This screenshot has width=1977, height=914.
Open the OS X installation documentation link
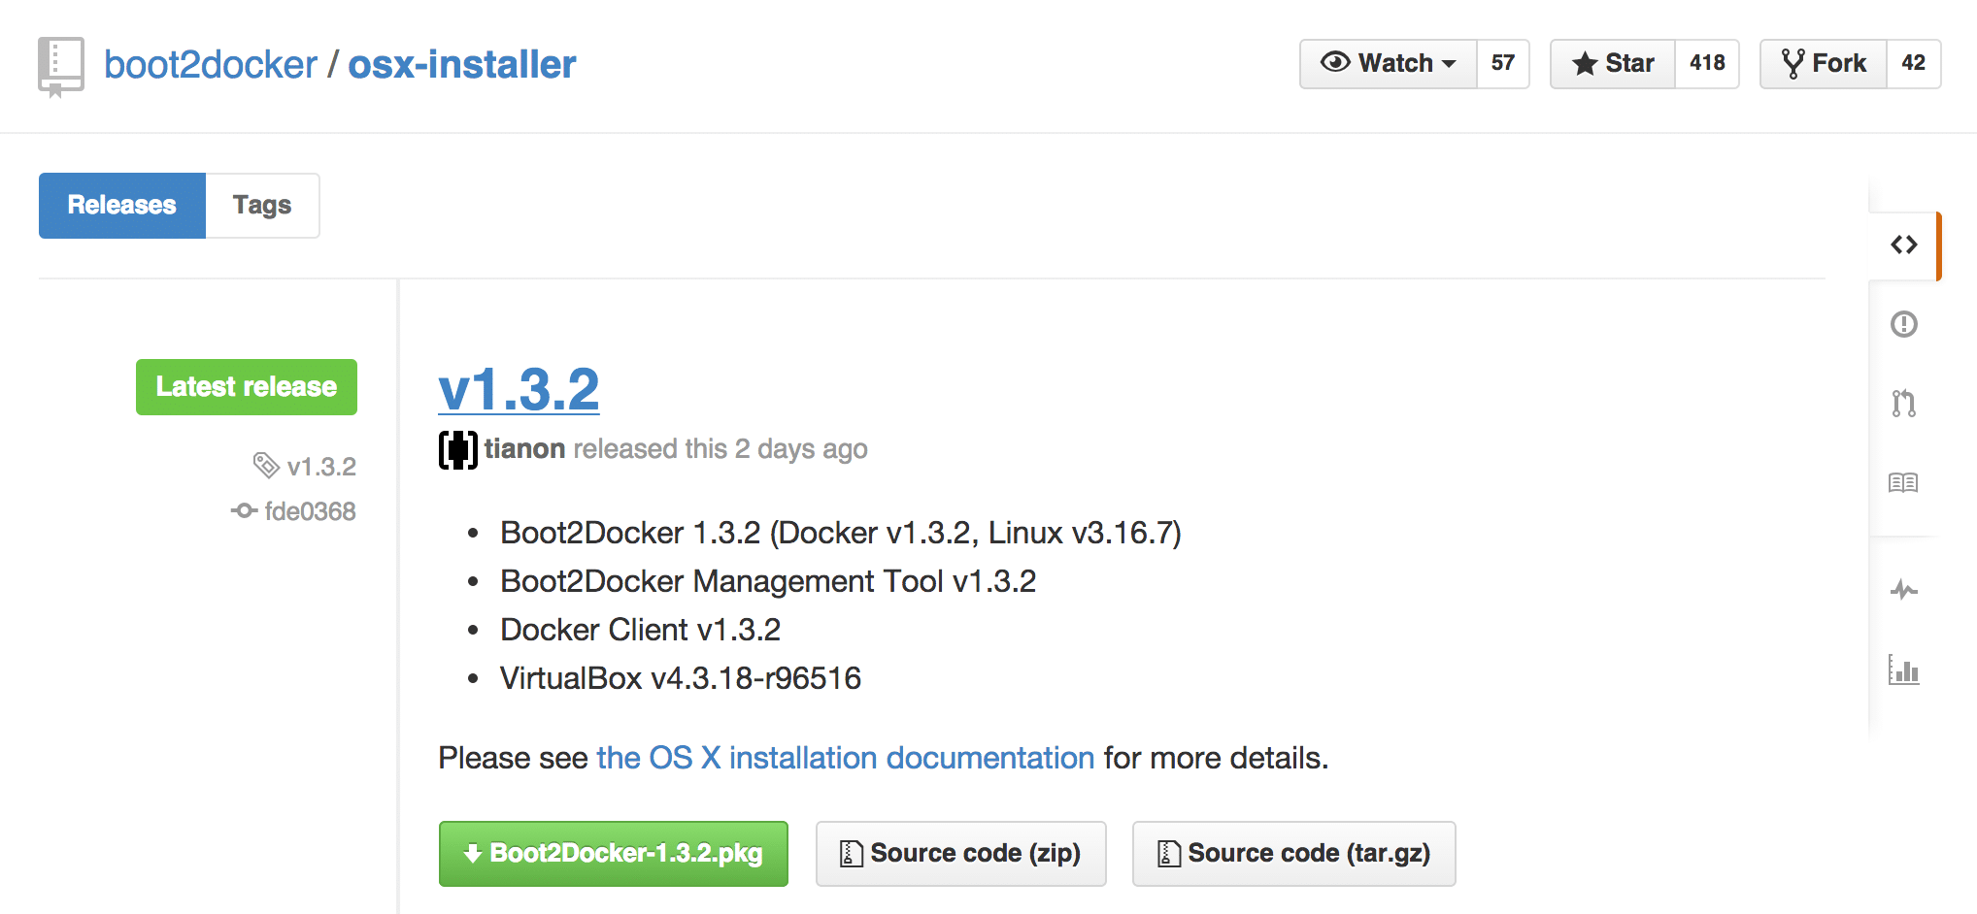click(845, 758)
